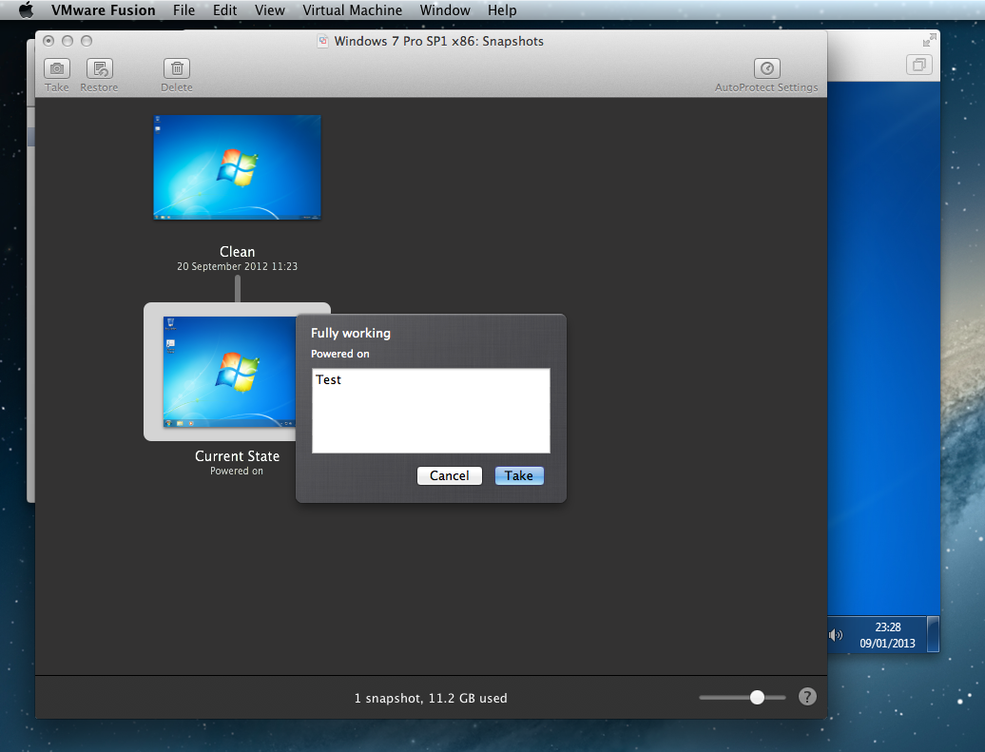Click the overlapping windows icon in VM window
Screen dimensions: 985x752
[919, 66]
